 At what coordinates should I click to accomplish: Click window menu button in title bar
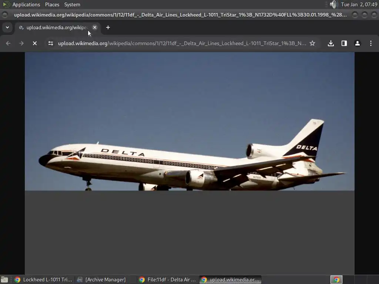pyautogui.click(x=4, y=15)
